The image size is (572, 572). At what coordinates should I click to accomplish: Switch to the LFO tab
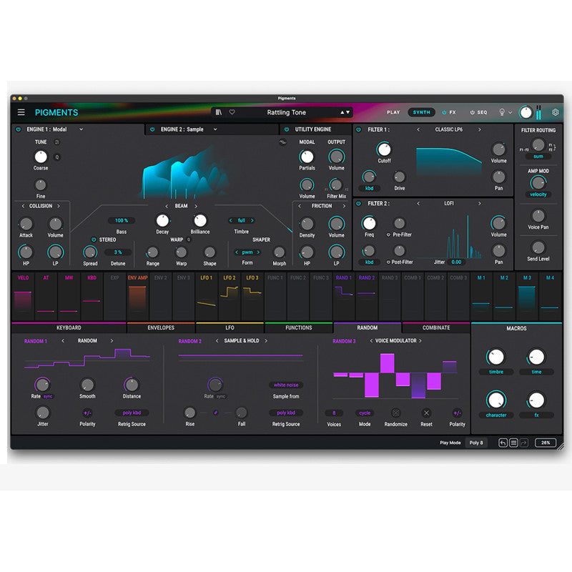[x=230, y=328]
